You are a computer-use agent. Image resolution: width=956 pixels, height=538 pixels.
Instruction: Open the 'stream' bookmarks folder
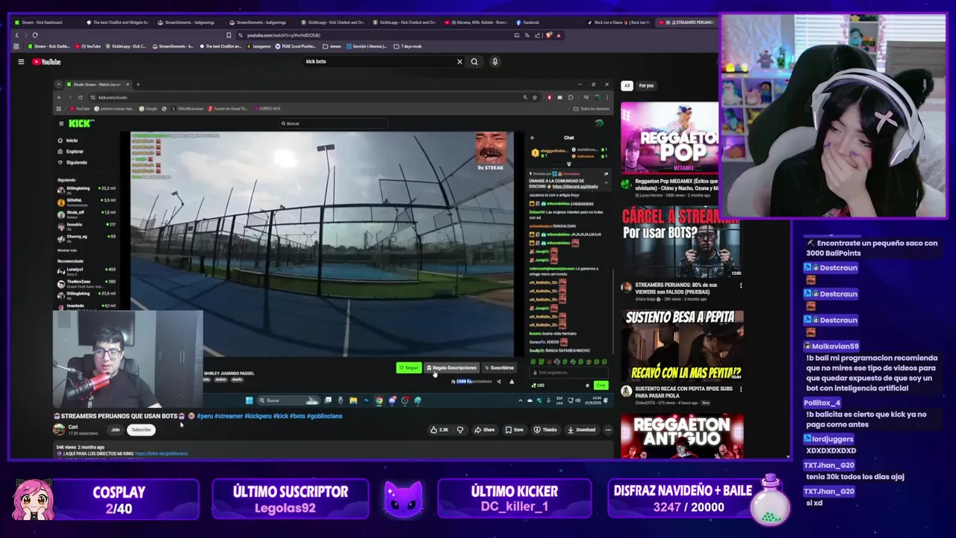click(x=333, y=46)
